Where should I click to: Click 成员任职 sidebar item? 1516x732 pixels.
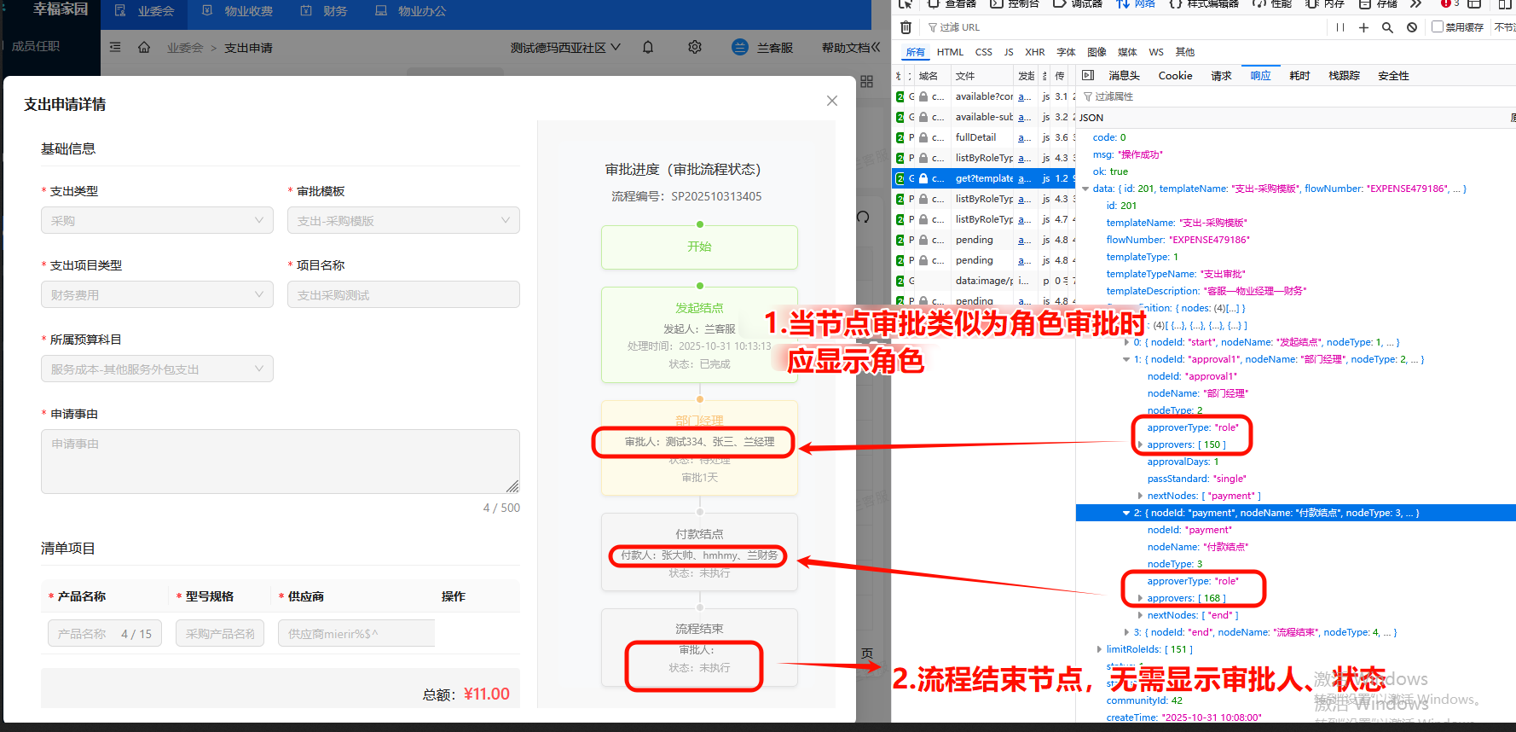click(x=36, y=46)
